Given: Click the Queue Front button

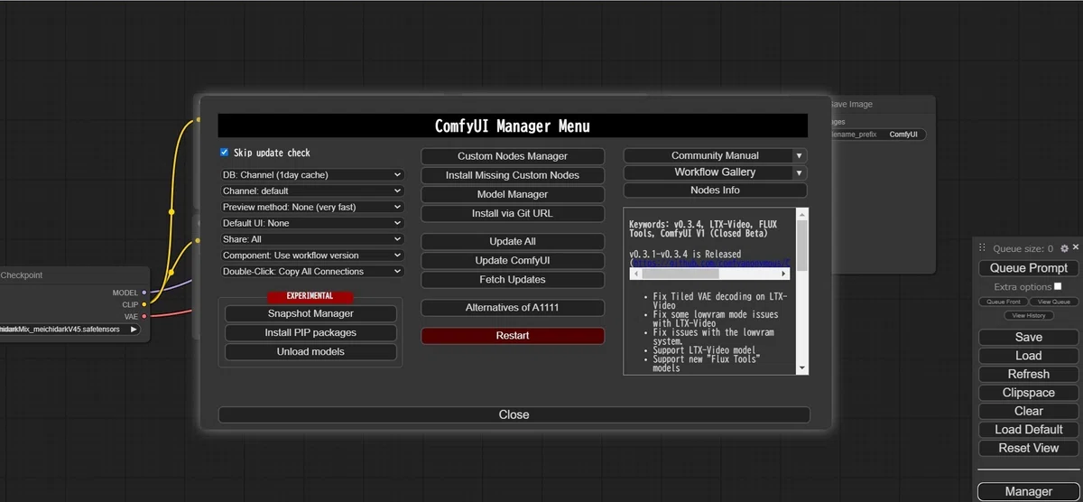Looking at the screenshot, I should [1004, 302].
